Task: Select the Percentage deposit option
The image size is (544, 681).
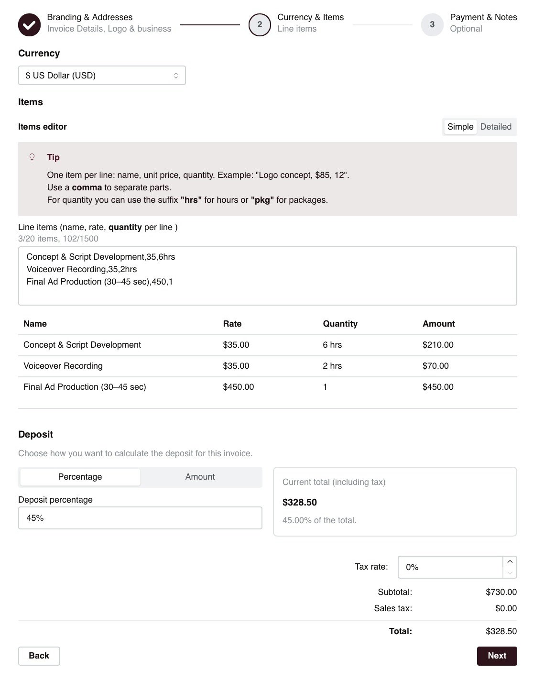Action: pyautogui.click(x=79, y=476)
